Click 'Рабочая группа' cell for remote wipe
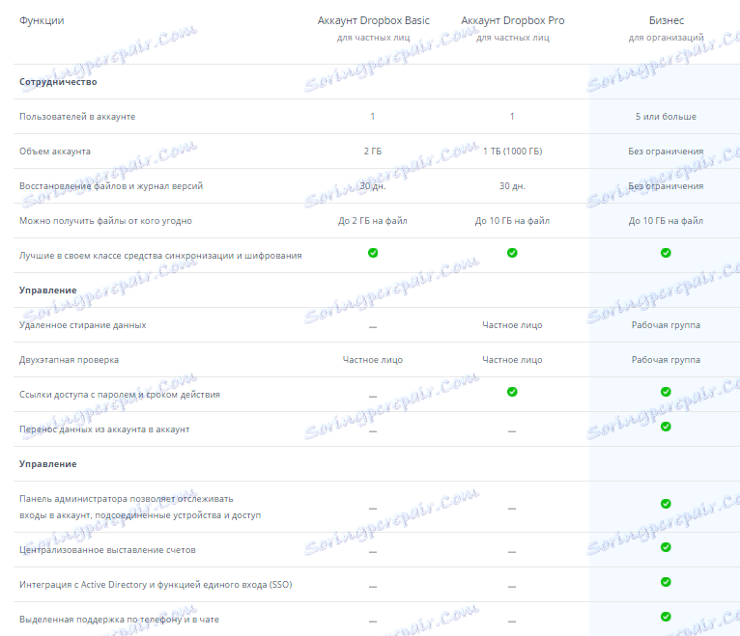This screenshot has width=740, height=636. 666,325
